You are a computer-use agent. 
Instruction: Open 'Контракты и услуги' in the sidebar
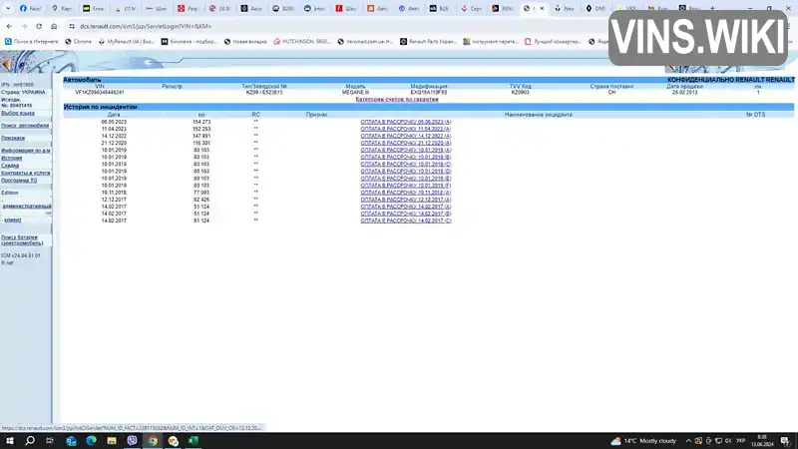26,173
